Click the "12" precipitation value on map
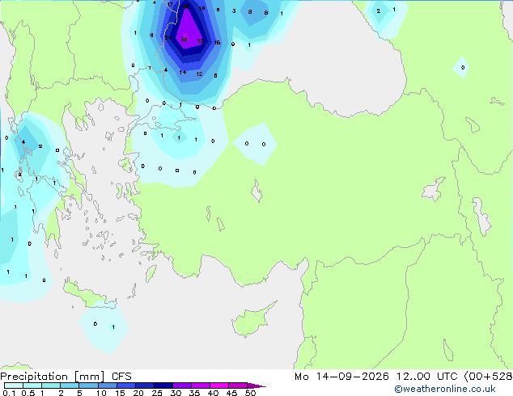Screen dimensions: 513x396 pyautogui.click(x=199, y=74)
